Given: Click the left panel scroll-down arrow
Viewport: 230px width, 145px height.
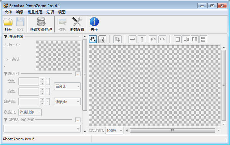Looking at the screenshot, I should click(85, 132).
